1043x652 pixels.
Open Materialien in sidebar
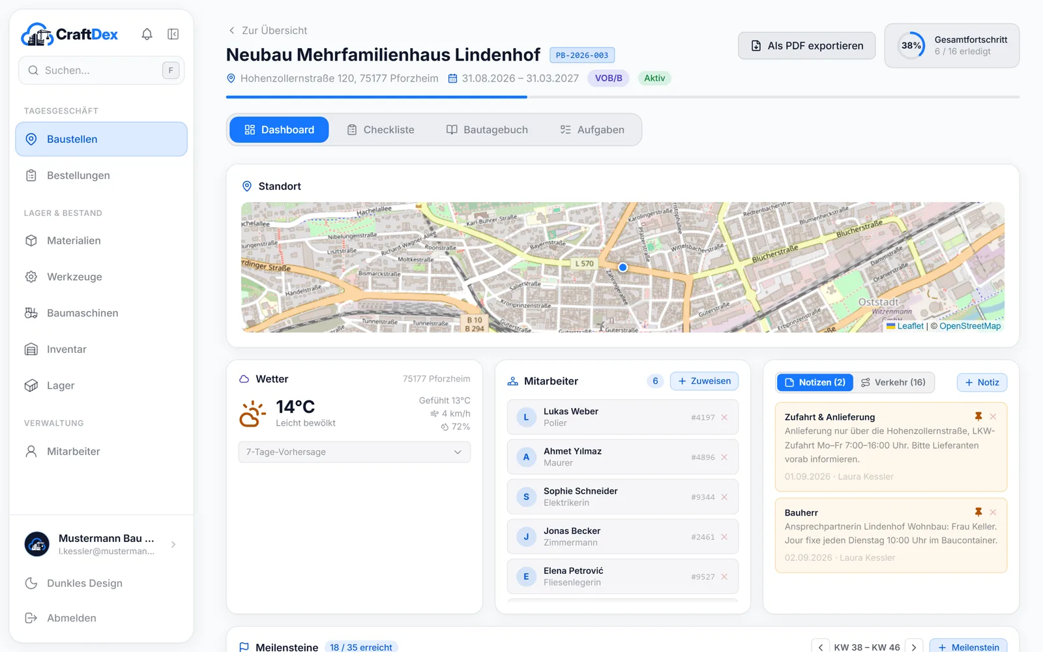(101, 241)
